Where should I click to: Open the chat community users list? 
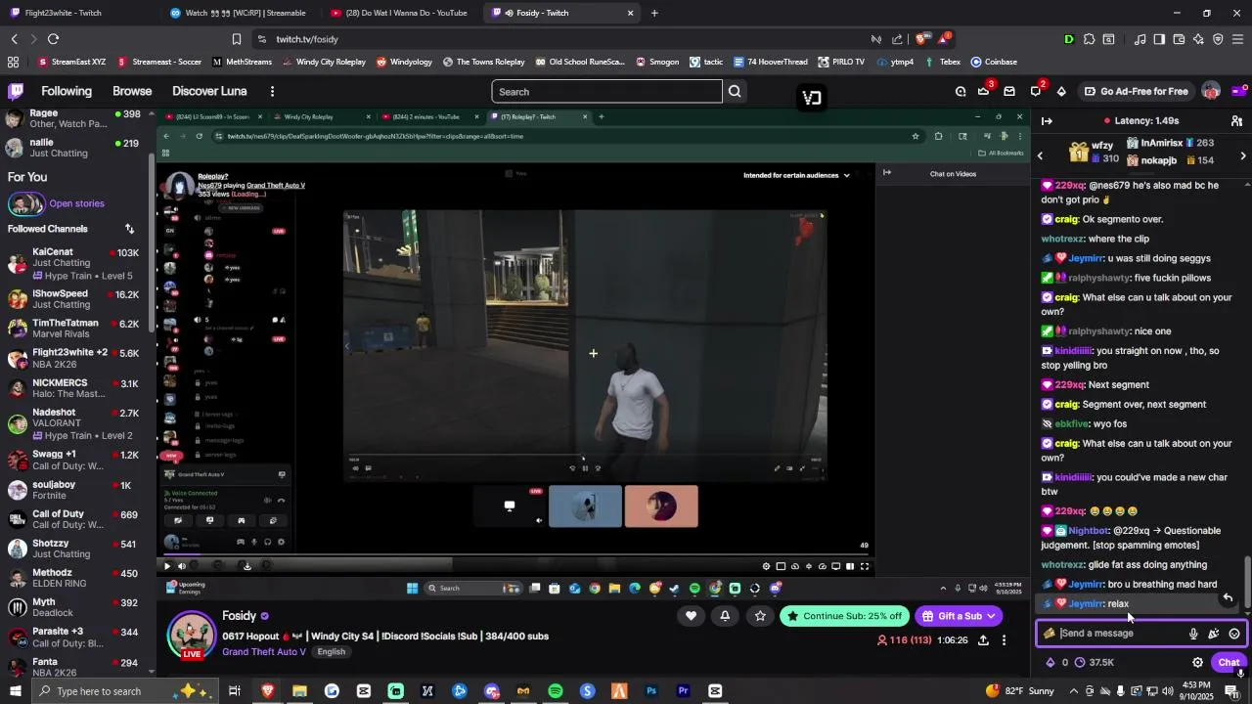point(1236,121)
